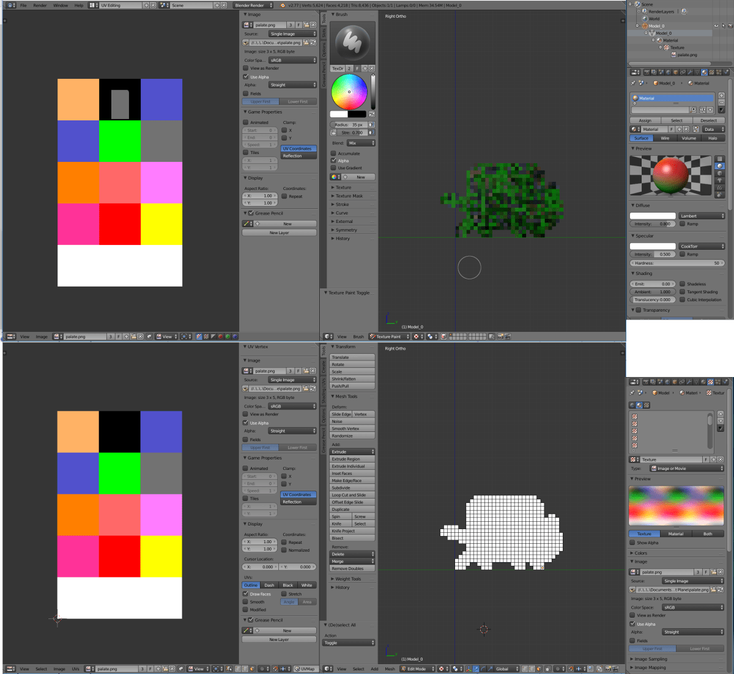Image resolution: width=734 pixels, height=674 pixels.
Task: Set material preview to flat plane
Action: pos(720,159)
